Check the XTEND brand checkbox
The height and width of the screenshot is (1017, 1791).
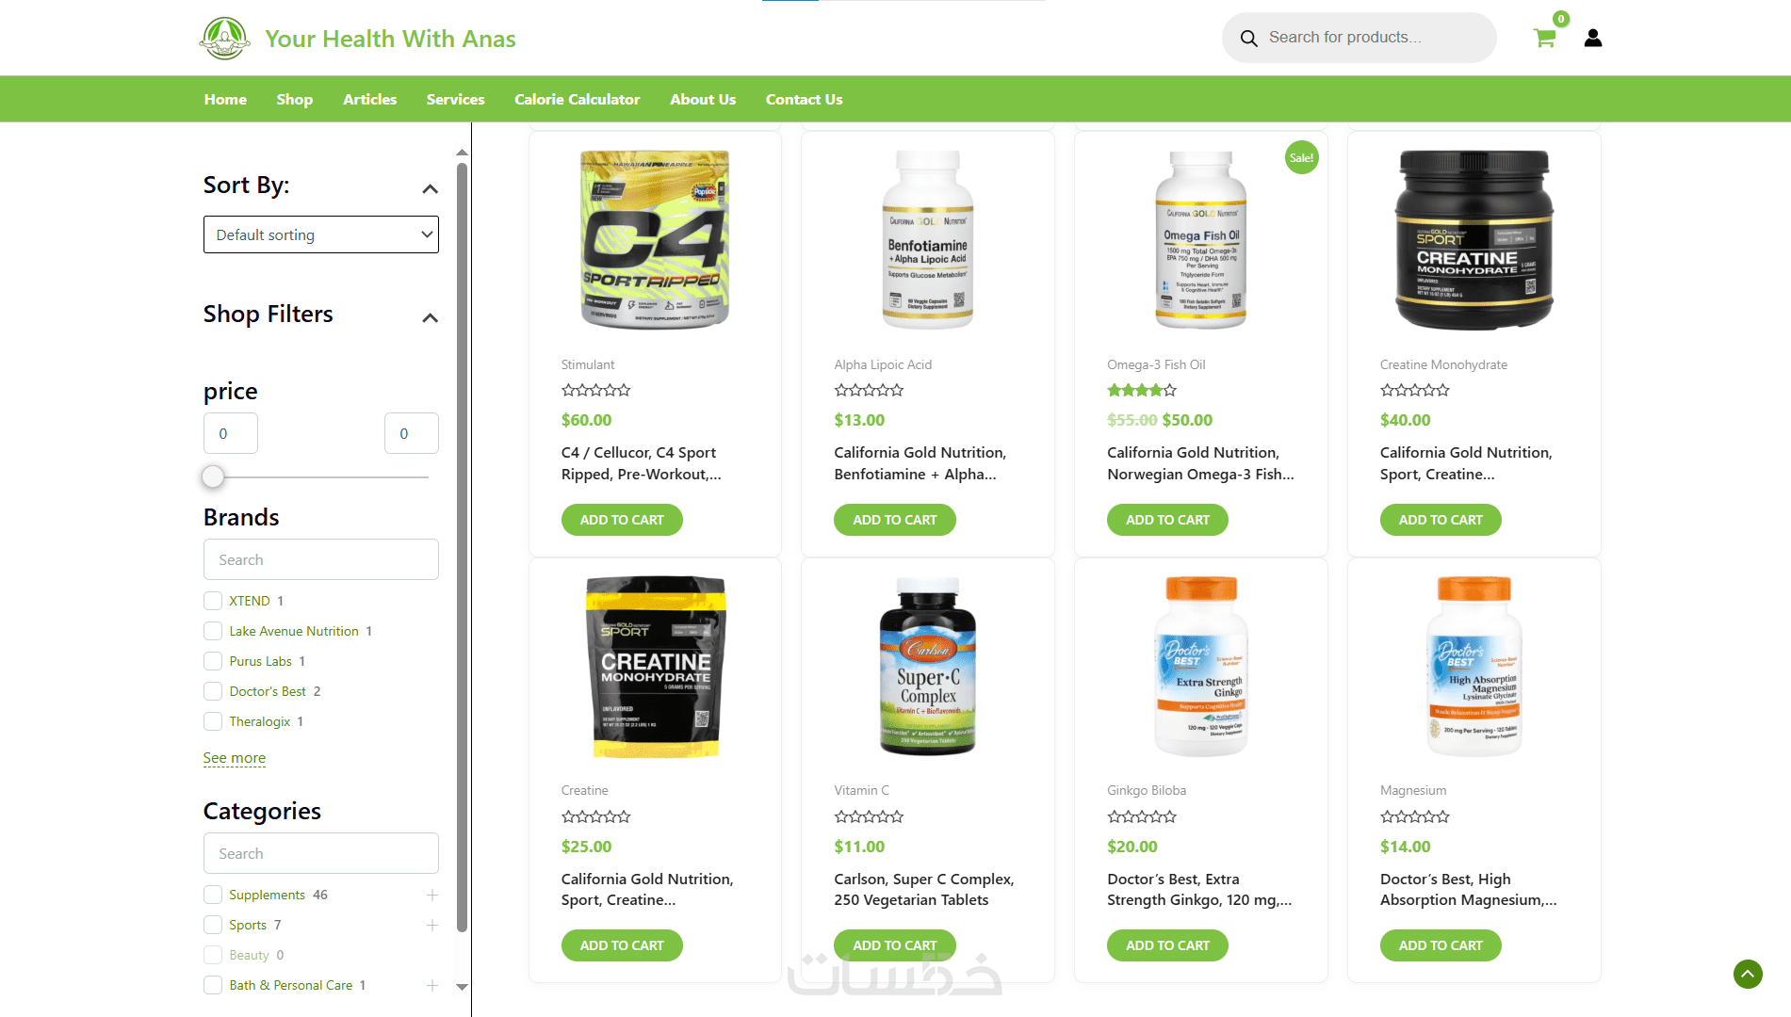[213, 601]
